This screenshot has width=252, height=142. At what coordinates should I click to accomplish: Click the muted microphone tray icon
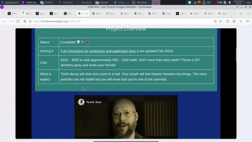(x=218, y=3)
